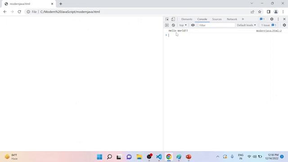Focus the console Filter field
Screen dimensions: 288x162
216,25
